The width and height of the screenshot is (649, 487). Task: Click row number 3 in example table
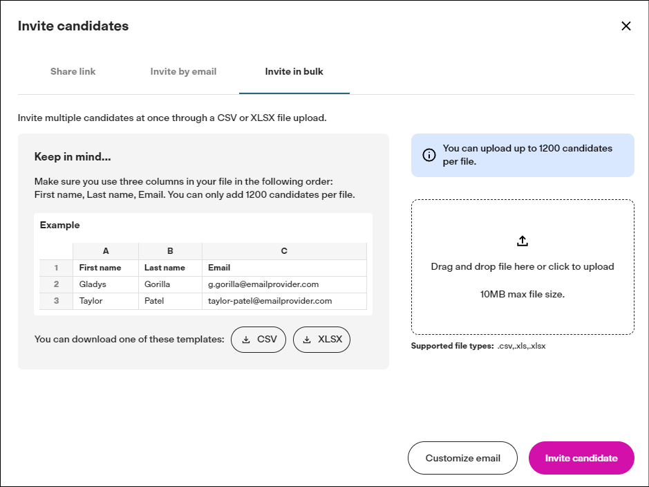(56, 301)
